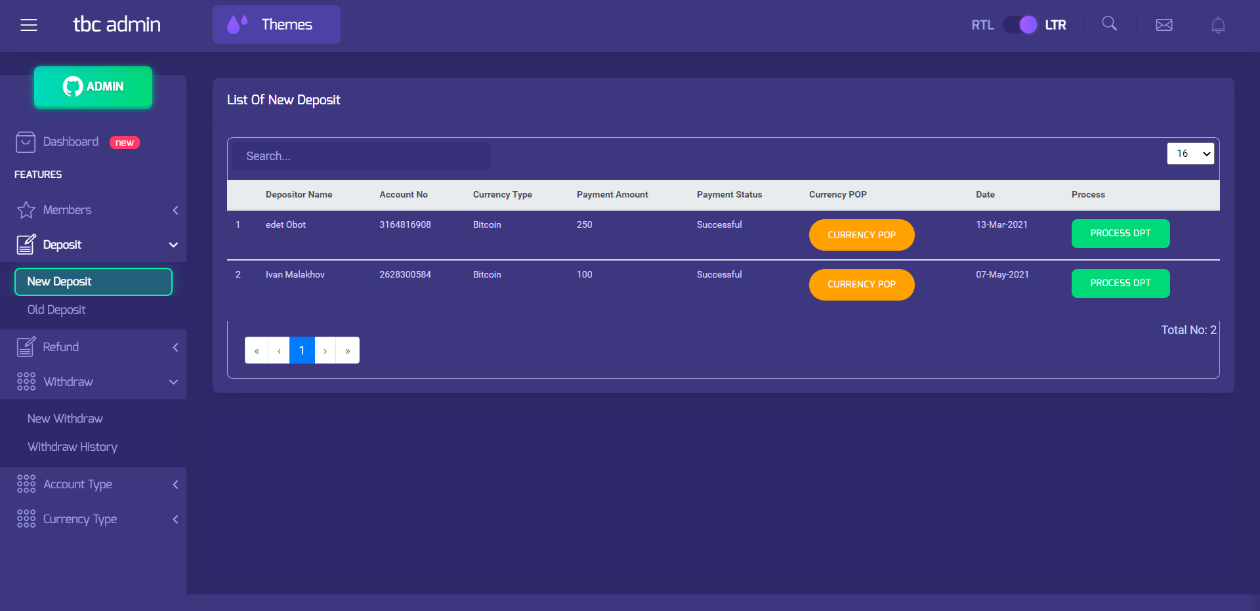Screen dimensions: 1260x611
Task: Click the ADMIN GitHub avatar icon
Action: pos(72,86)
